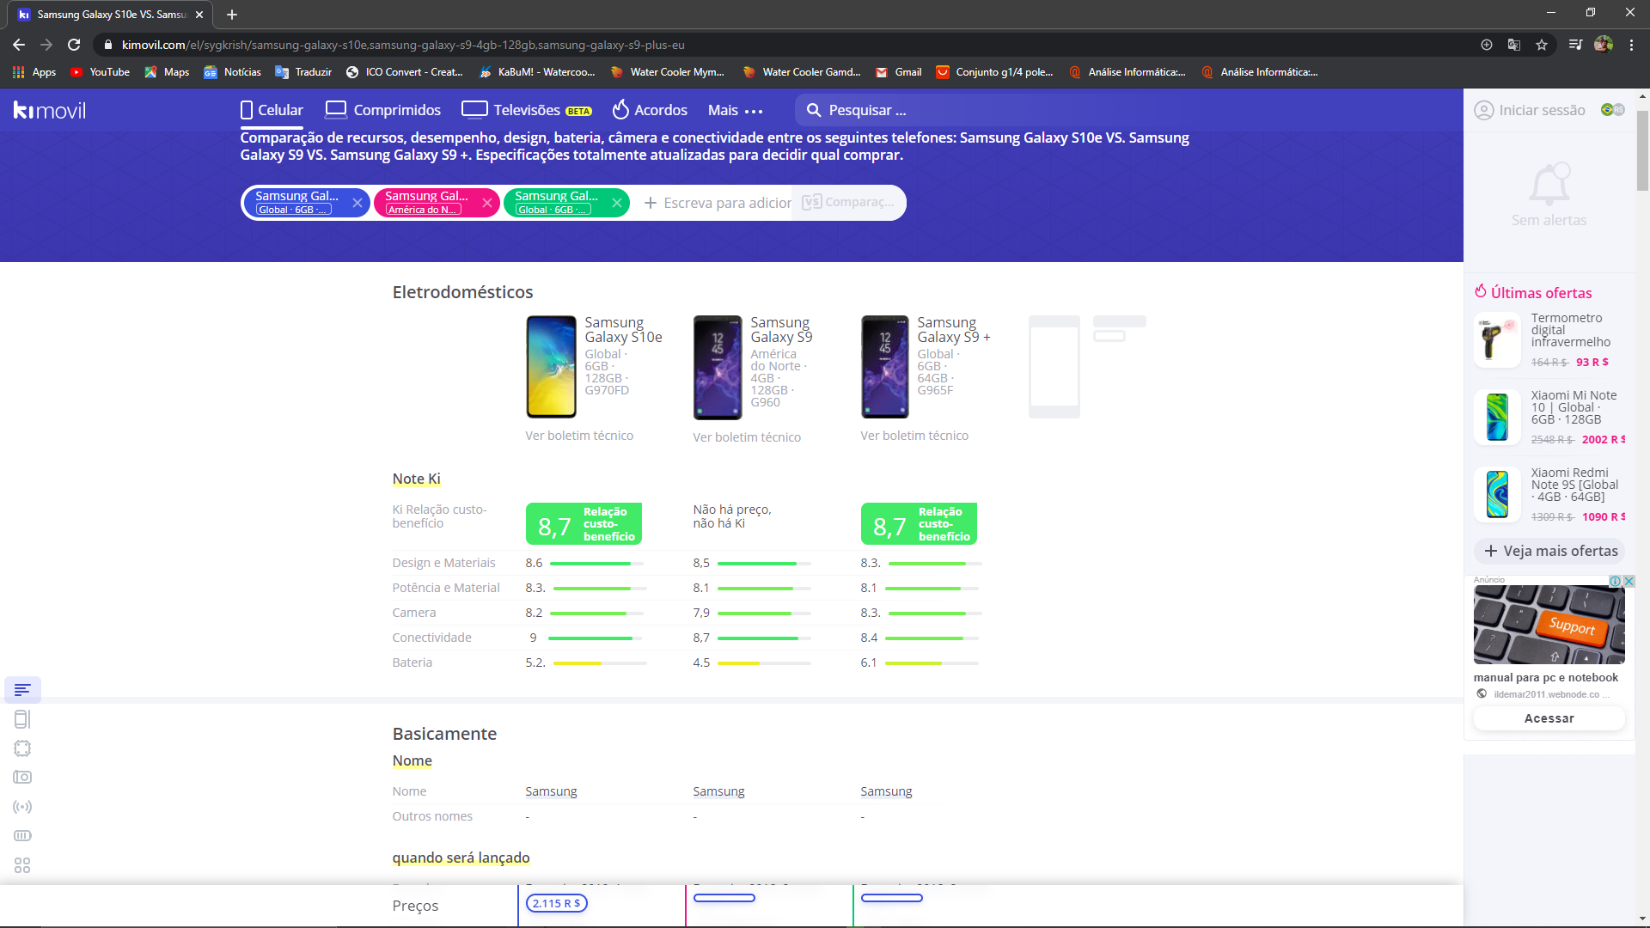Click the Comparação VS button
Image resolution: width=1650 pixels, height=928 pixels.
(848, 203)
